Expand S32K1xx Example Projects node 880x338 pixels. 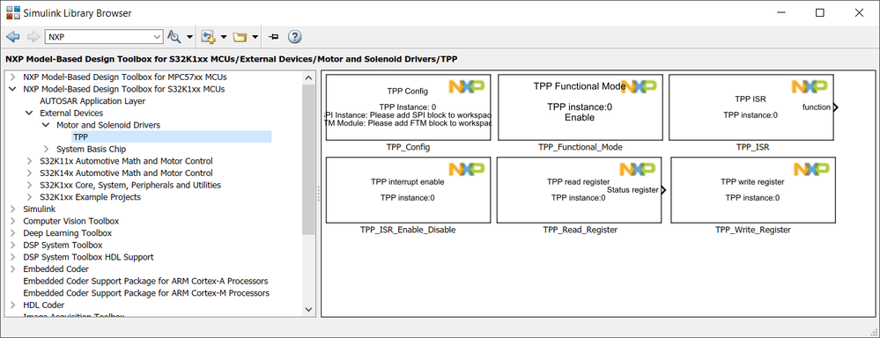click(29, 197)
